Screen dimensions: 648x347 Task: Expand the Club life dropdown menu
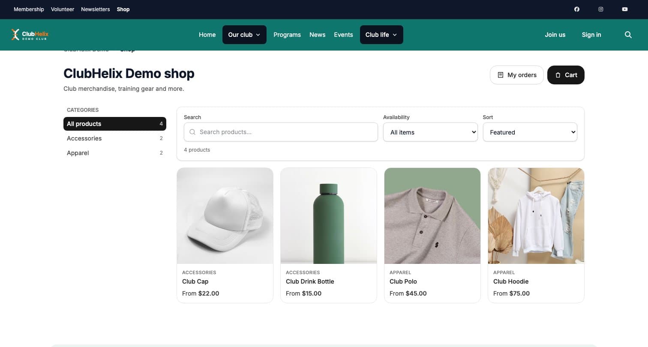(x=381, y=35)
